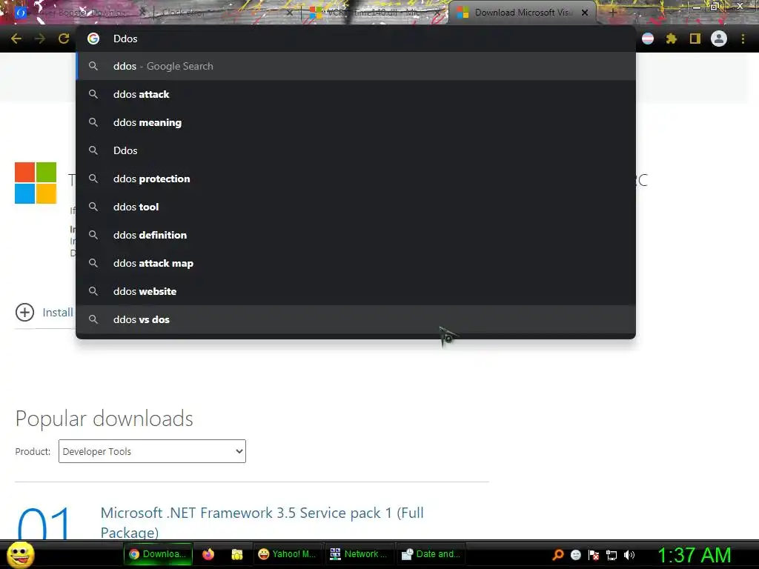This screenshot has height=569, width=759.
Task: Open the Chrome profile avatar
Action: [x=719, y=39]
